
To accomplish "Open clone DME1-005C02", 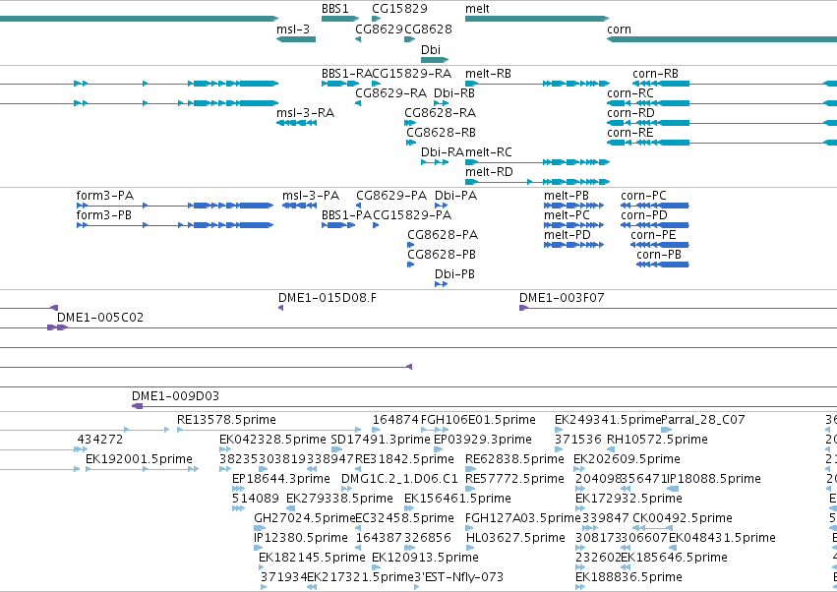I will [100, 319].
